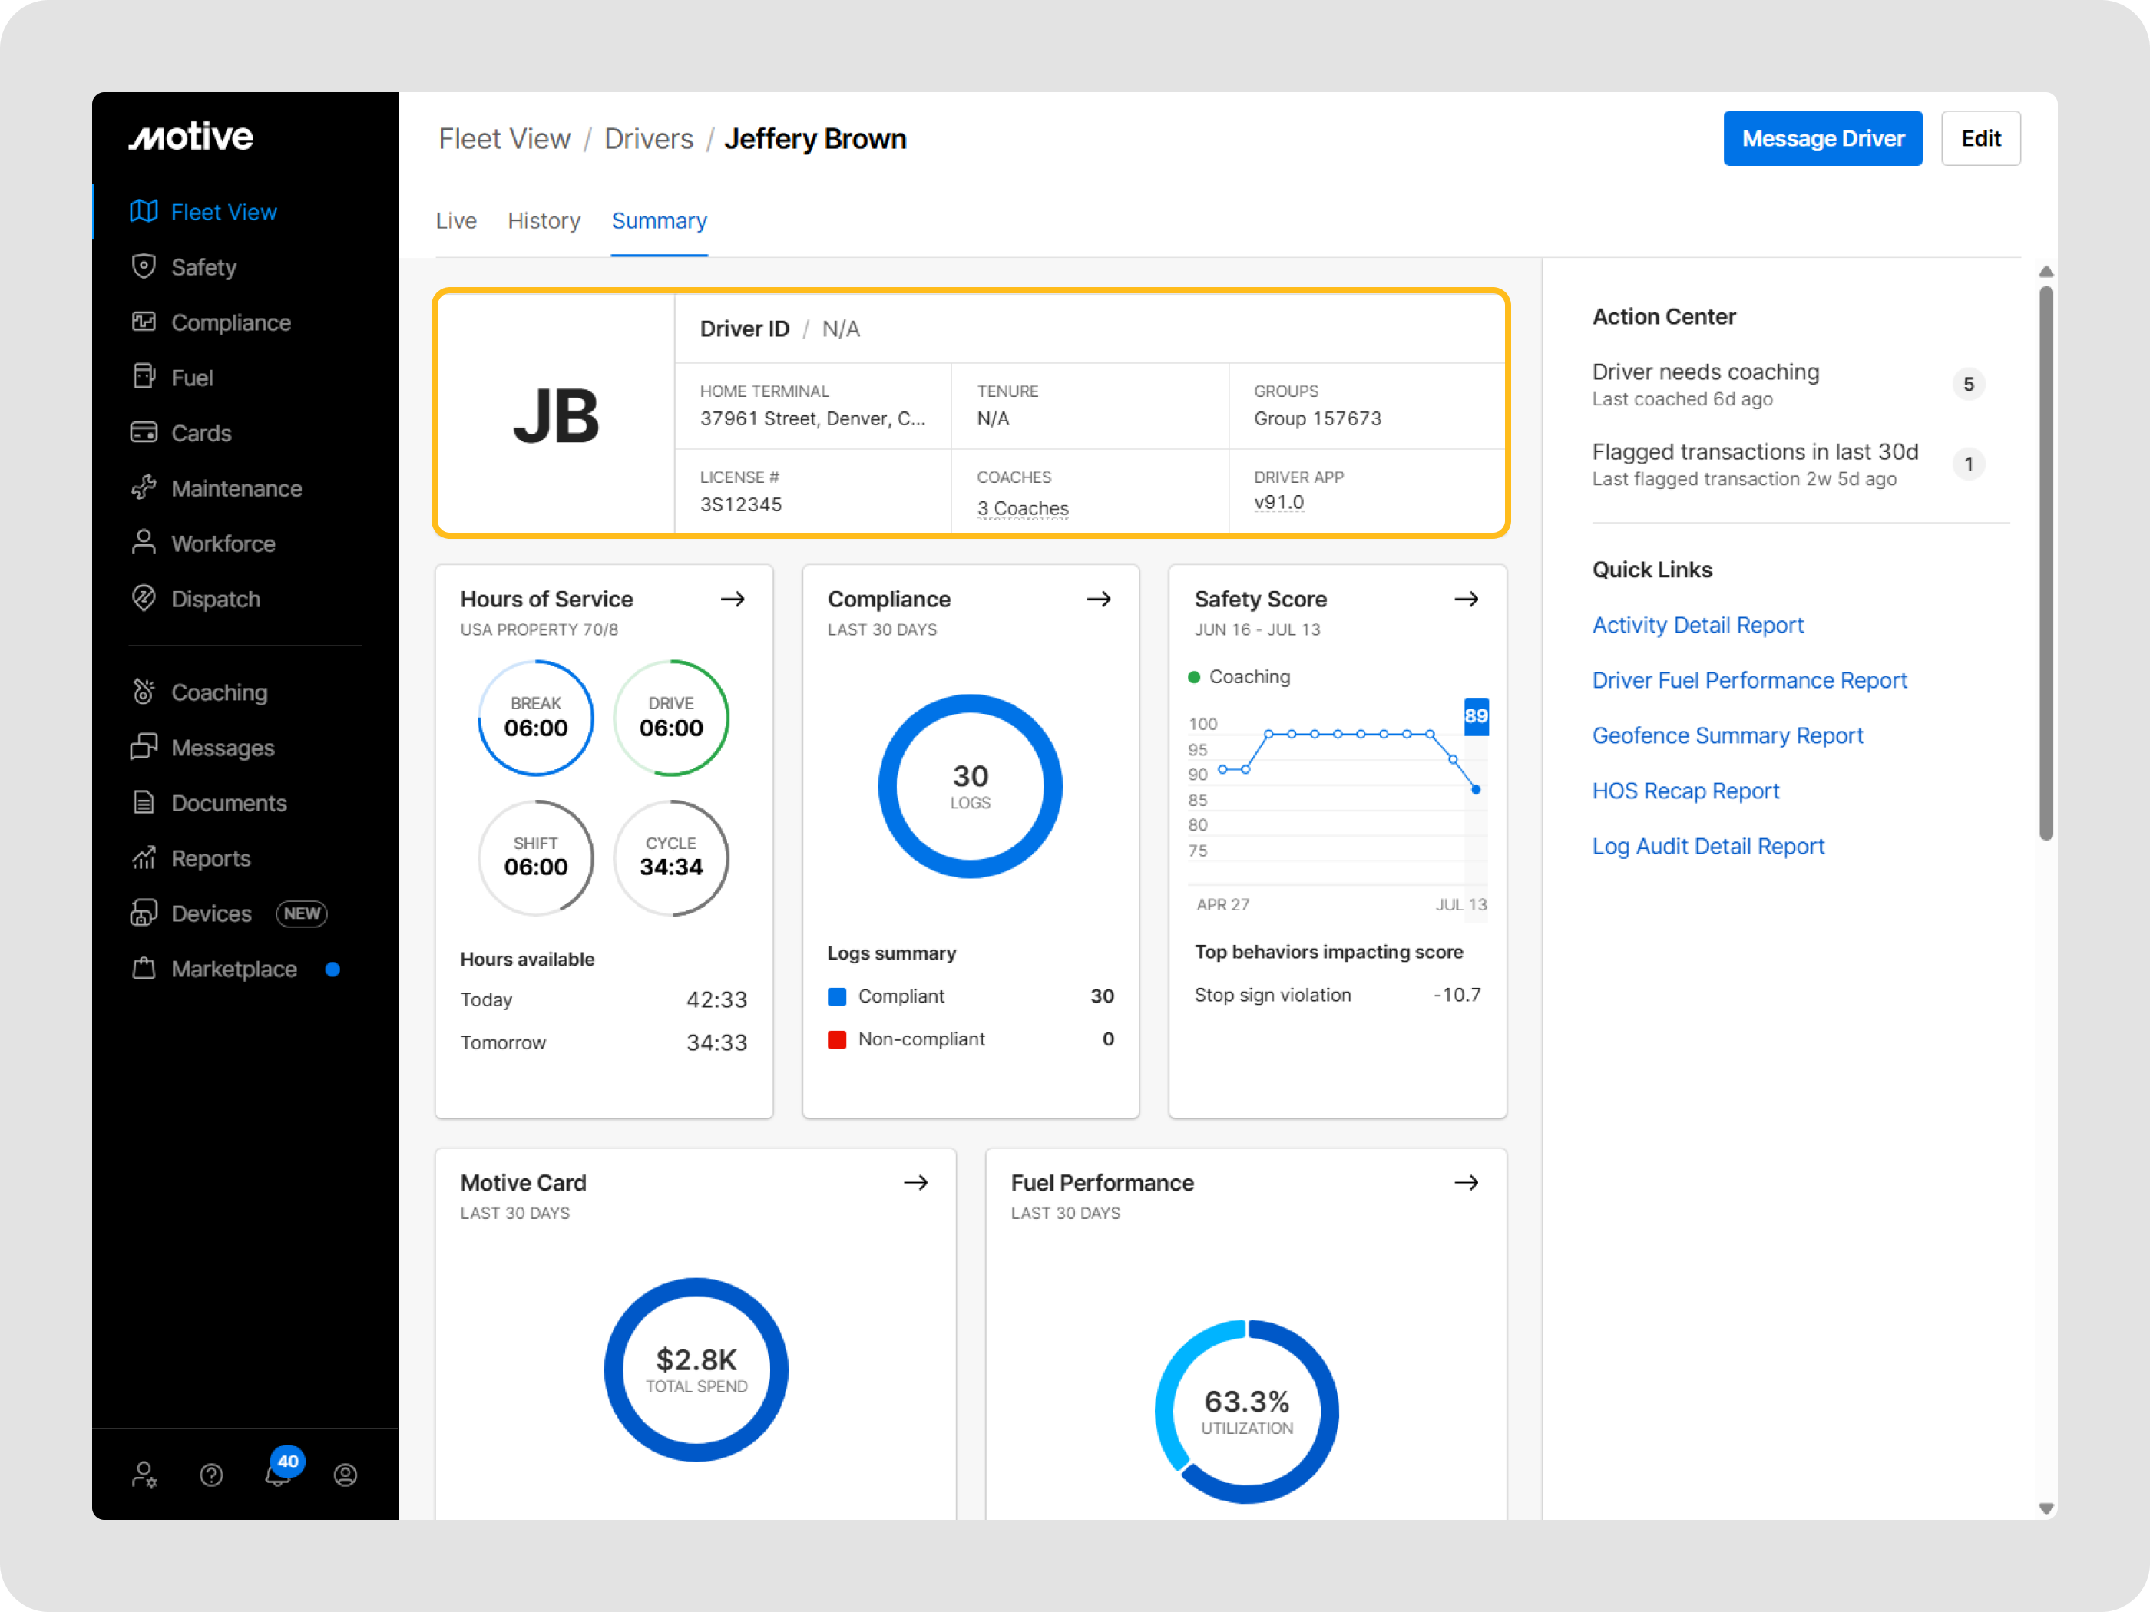Open Safety in the sidebar
Screen dimensions: 2150x1612
[203, 267]
